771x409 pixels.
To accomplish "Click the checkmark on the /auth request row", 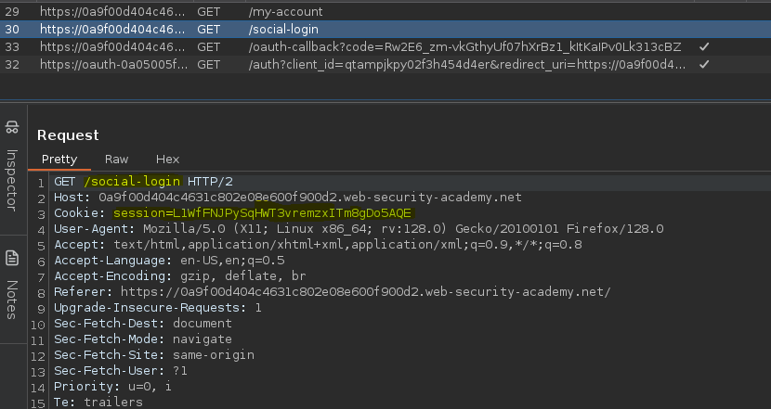I will click(x=704, y=64).
